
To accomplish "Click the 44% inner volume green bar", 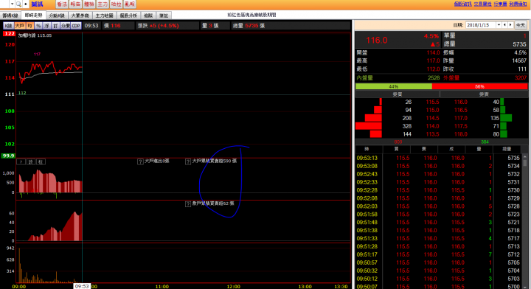I will [394, 86].
